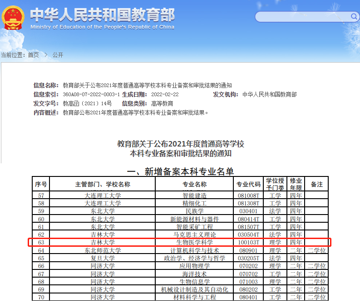
Task: Select 马克思主义理论 in row 62
Action: [x=194, y=235]
